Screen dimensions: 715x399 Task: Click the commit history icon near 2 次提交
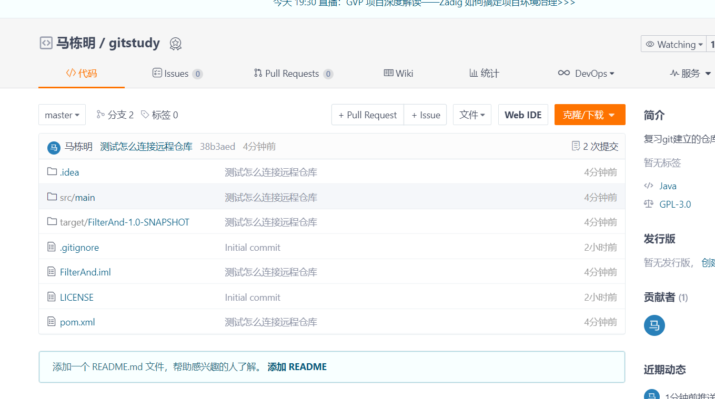click(575, 146)
